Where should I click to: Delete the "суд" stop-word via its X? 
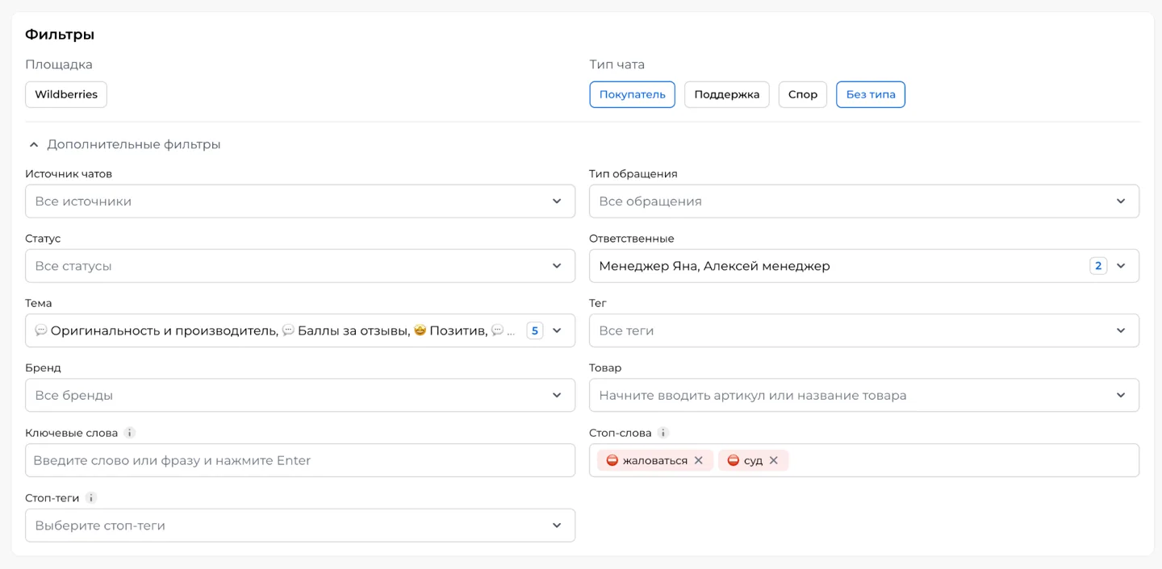774,460
